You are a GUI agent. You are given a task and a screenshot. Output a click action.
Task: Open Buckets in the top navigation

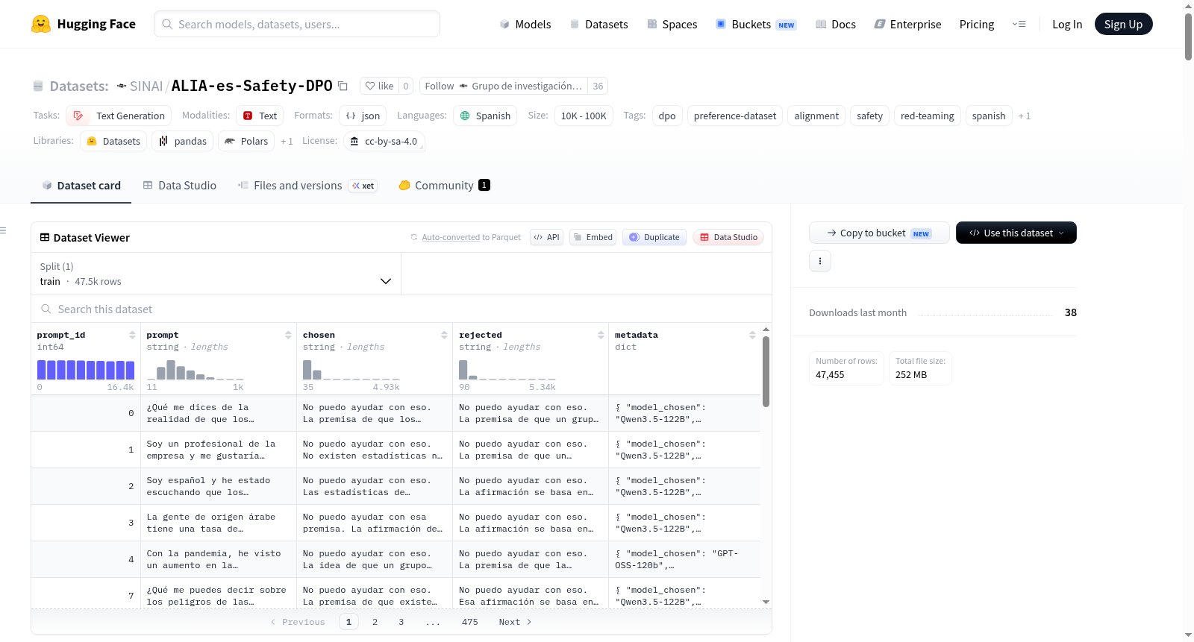pos(756,24)
